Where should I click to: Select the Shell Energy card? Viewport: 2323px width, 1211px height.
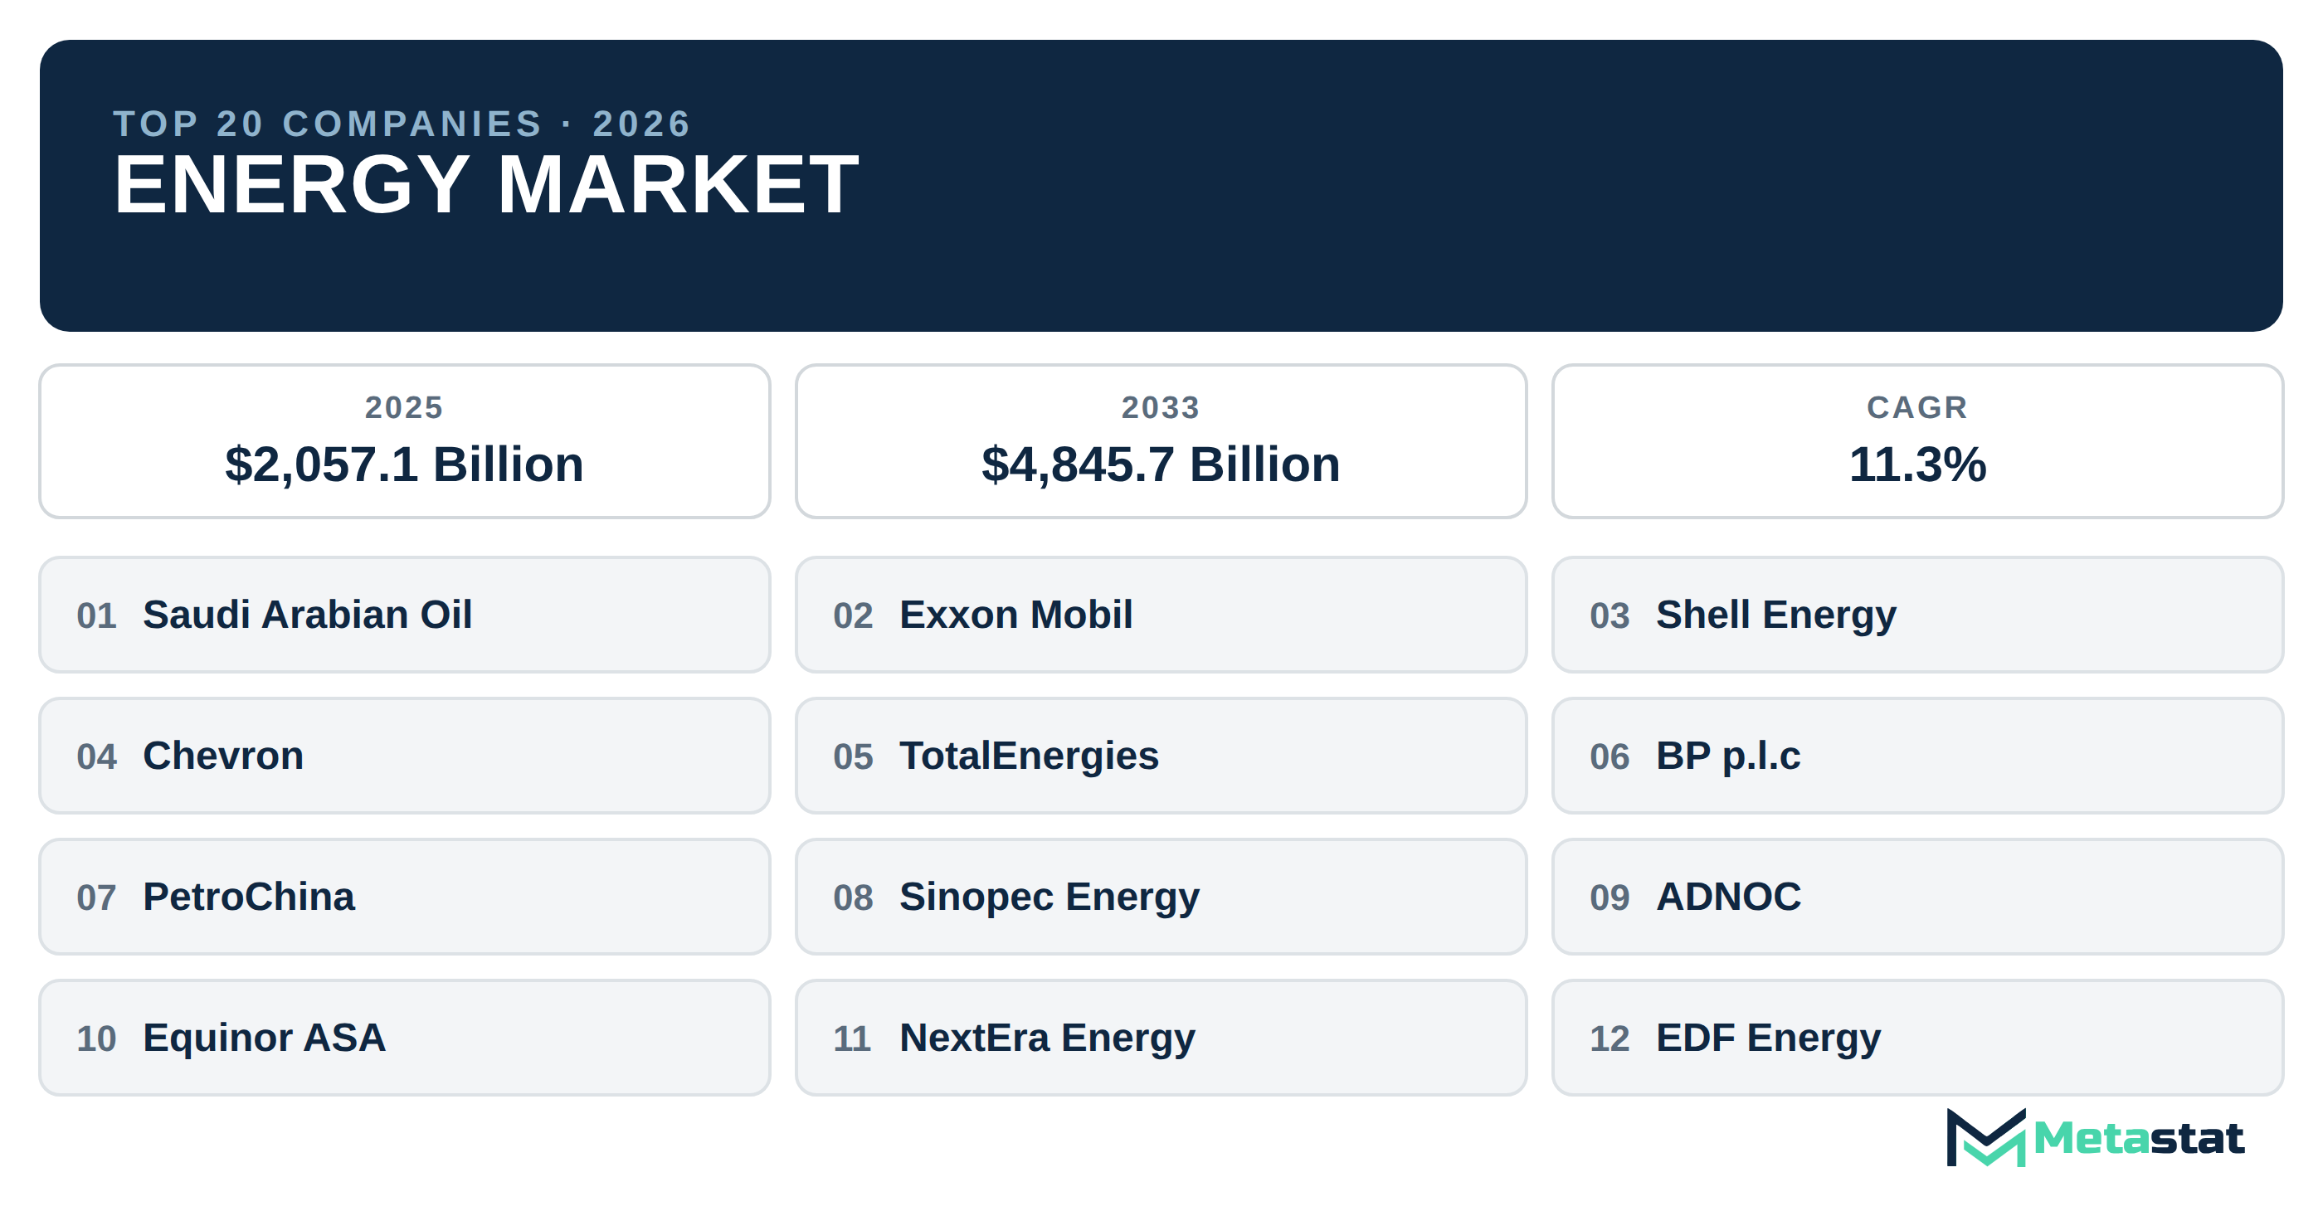pyautogui.click(x=1917, y=615)
